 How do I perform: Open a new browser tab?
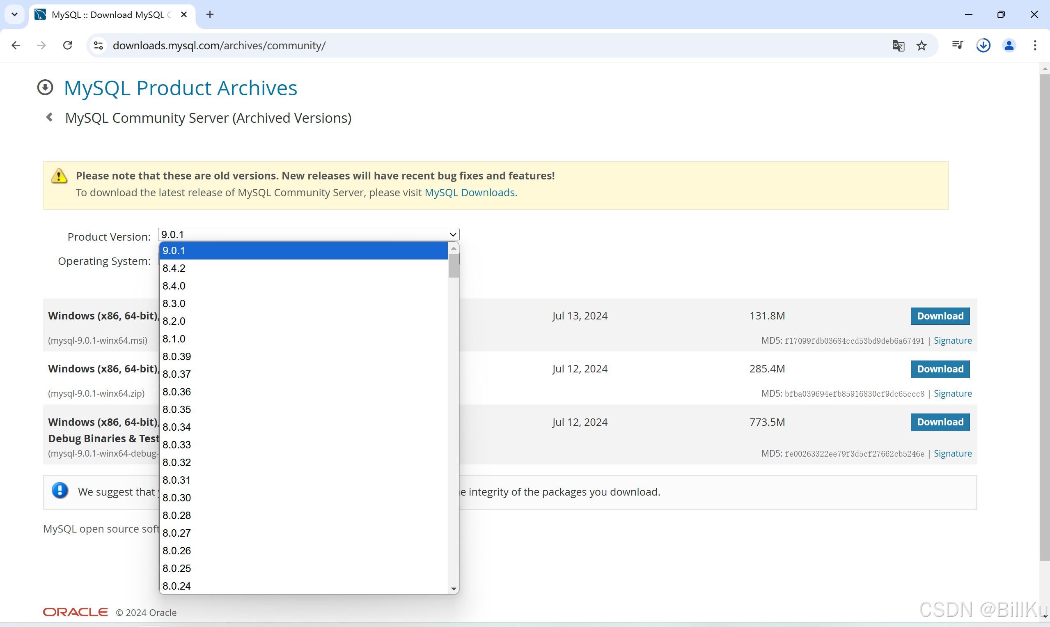(210, 14)
